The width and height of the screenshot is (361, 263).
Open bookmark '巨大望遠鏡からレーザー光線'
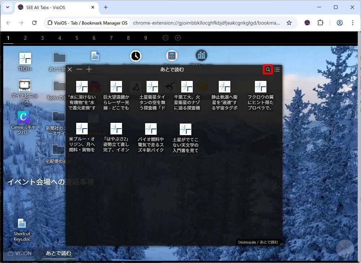116,95
